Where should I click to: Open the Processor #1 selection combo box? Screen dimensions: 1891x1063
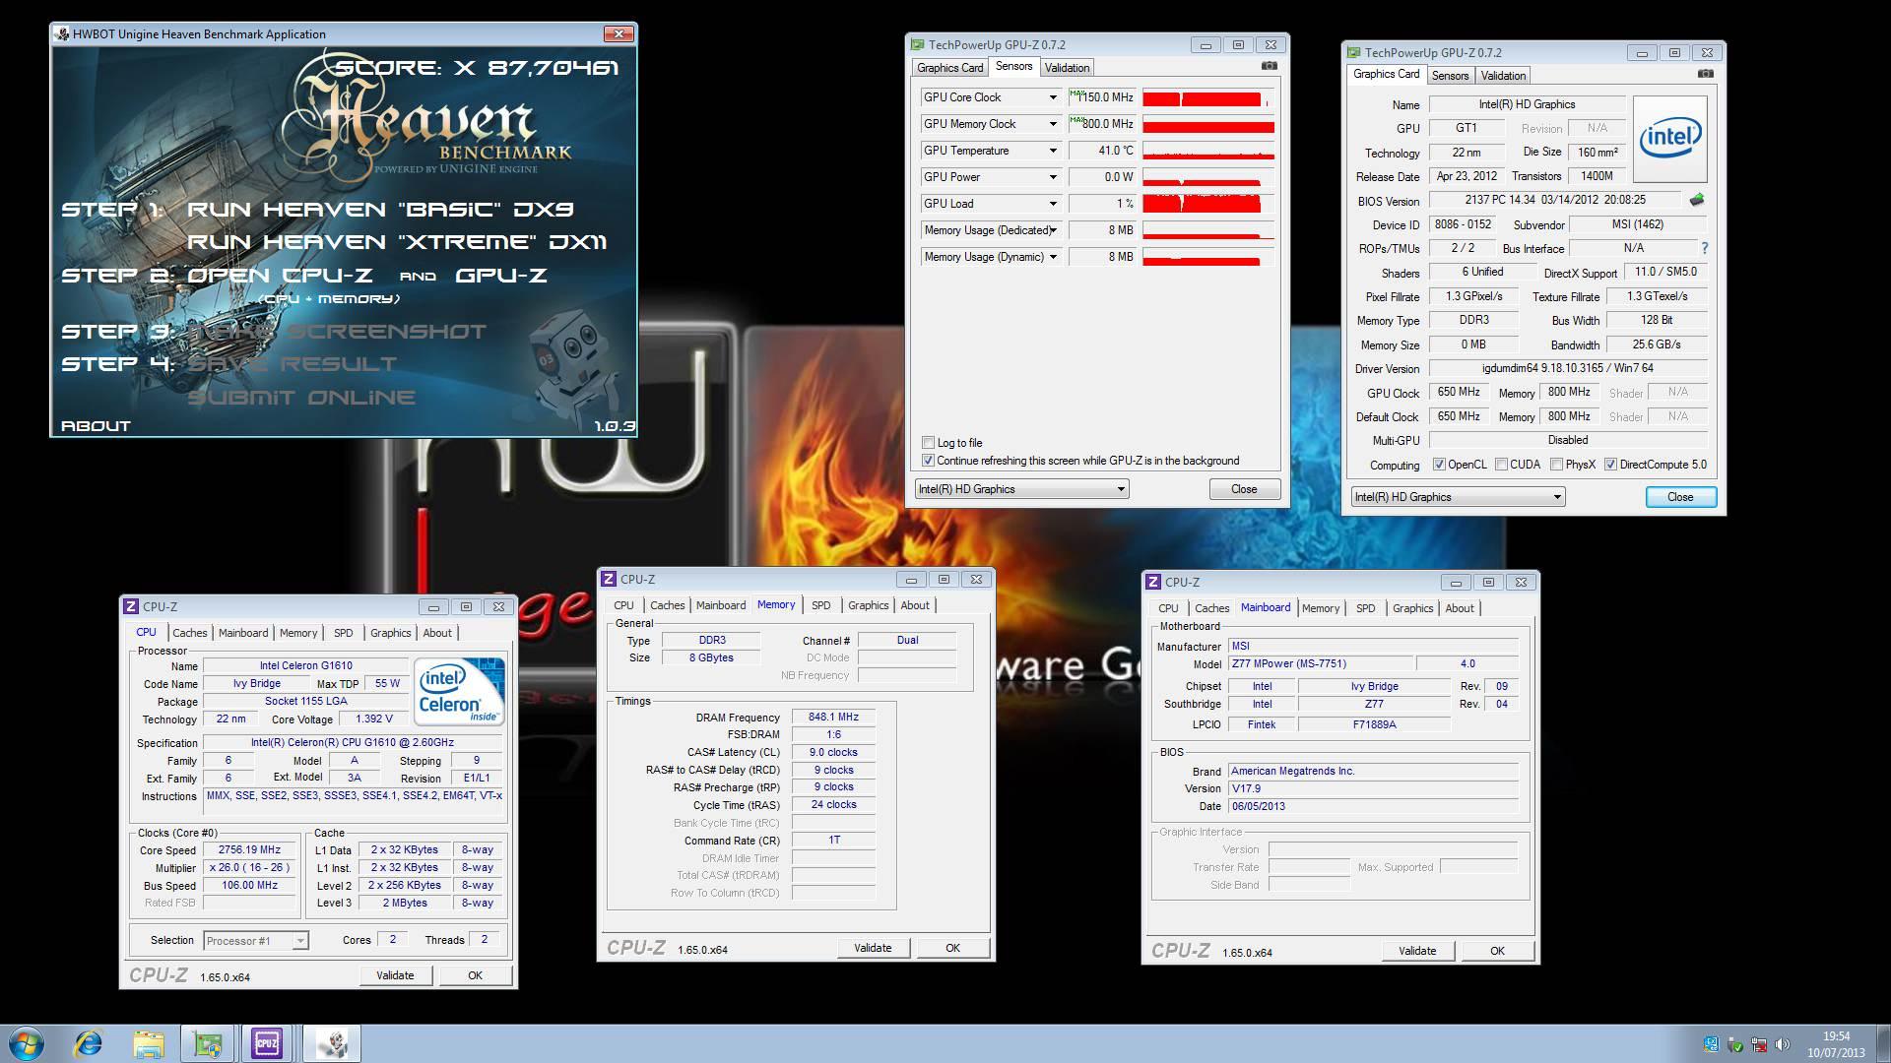256,941
